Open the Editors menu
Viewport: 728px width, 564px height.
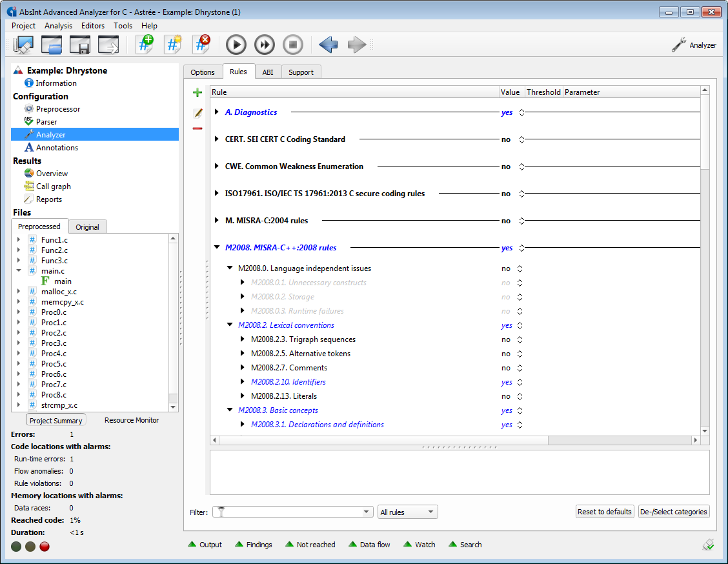tap(93, 26)
